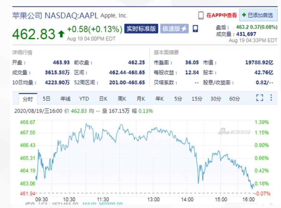281x208 pixels.
Task: Click chart high label 468.67
Action: point(28,122)
